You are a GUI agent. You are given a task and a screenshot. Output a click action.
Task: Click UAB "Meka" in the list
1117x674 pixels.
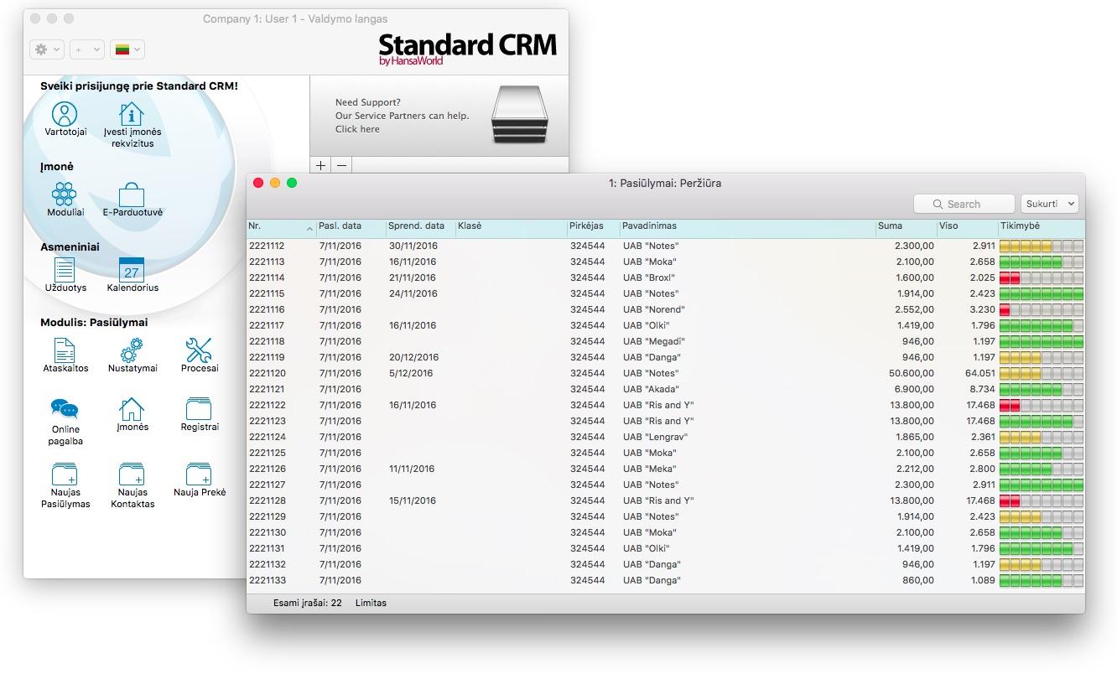[x=649, y=469]
